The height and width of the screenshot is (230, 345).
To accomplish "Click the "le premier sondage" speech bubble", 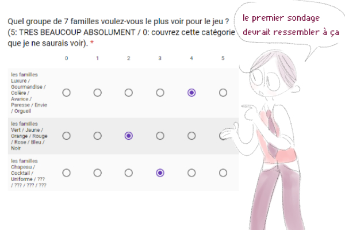I will pyautogui.click(x=289, y=25).
